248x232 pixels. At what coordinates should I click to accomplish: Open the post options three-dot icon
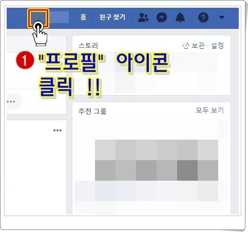(58, 130)
